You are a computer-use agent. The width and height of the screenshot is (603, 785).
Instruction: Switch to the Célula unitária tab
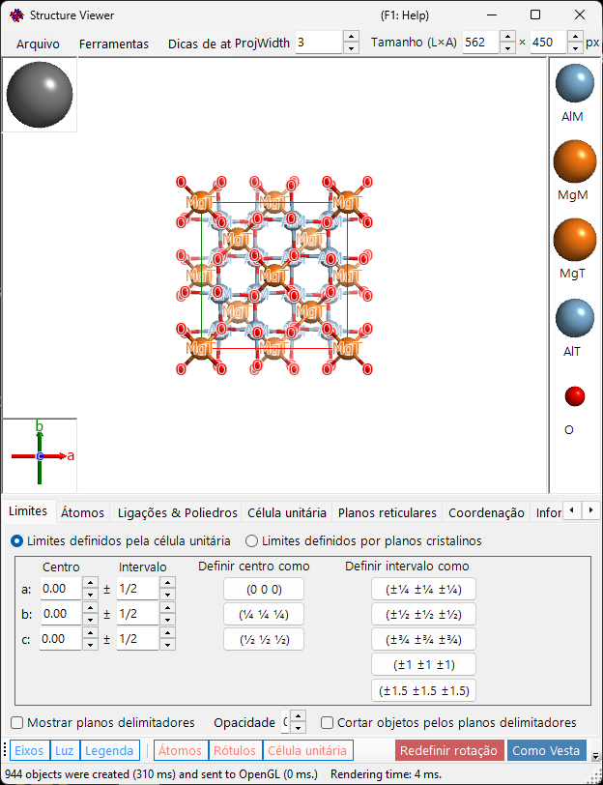[x=287, y=512]
